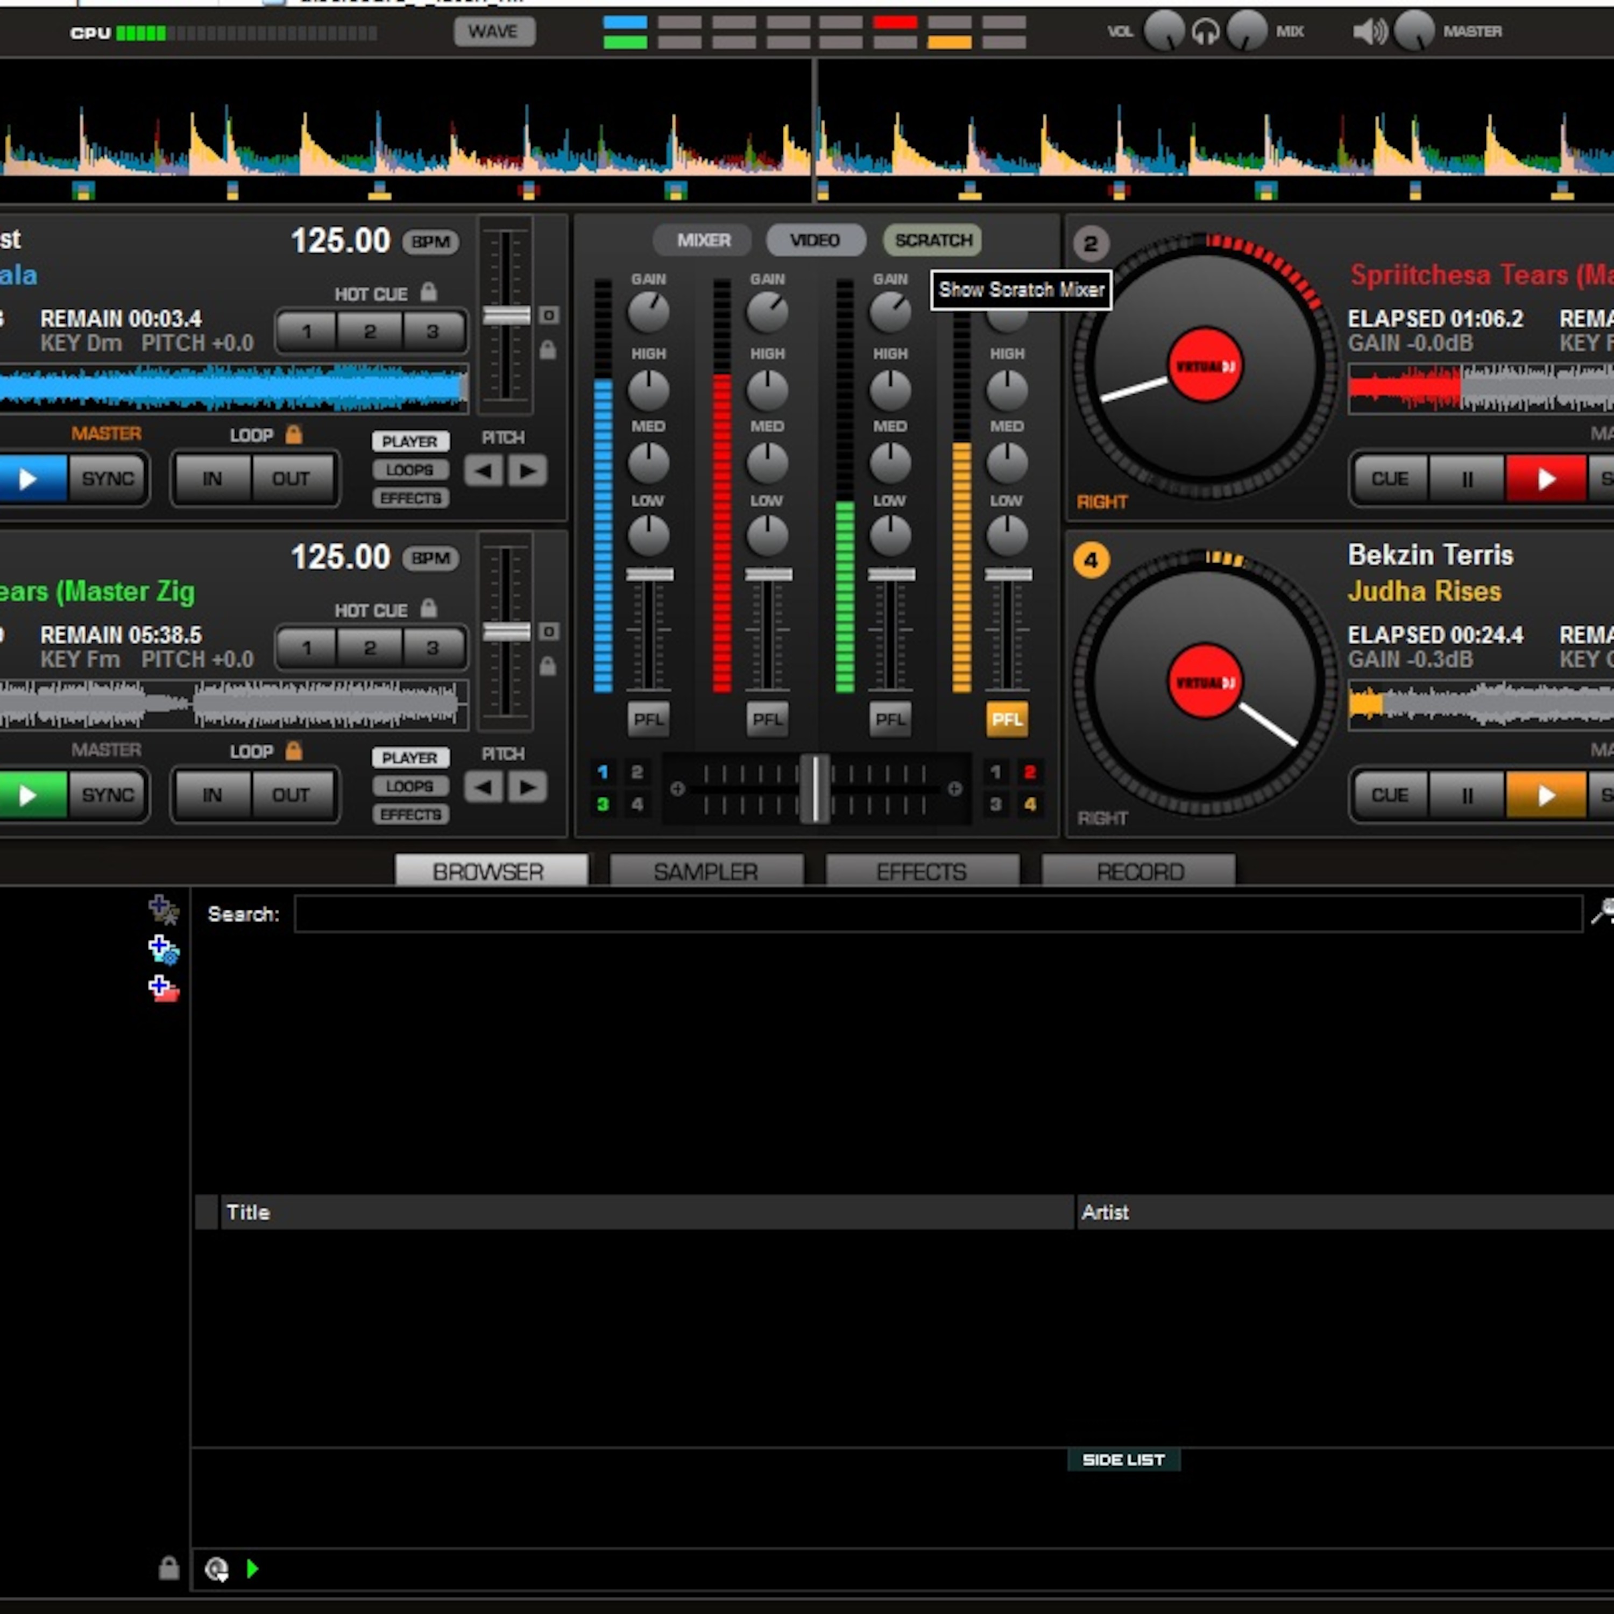1614x1614 pixels.
Task: Toggle PFL on the blue channel
Action: [x=648, y=719]
